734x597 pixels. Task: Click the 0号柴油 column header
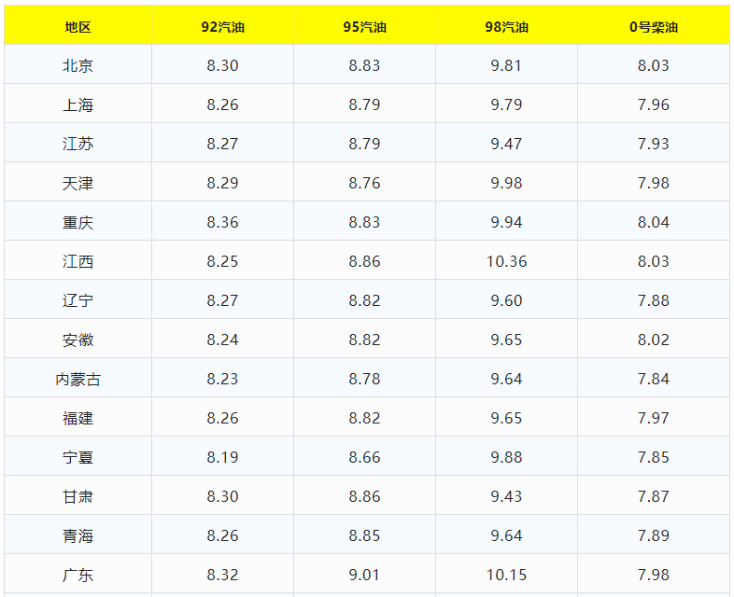point(654,27)
